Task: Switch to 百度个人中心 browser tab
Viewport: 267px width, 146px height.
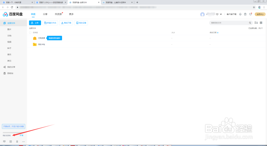Action: 51,2
